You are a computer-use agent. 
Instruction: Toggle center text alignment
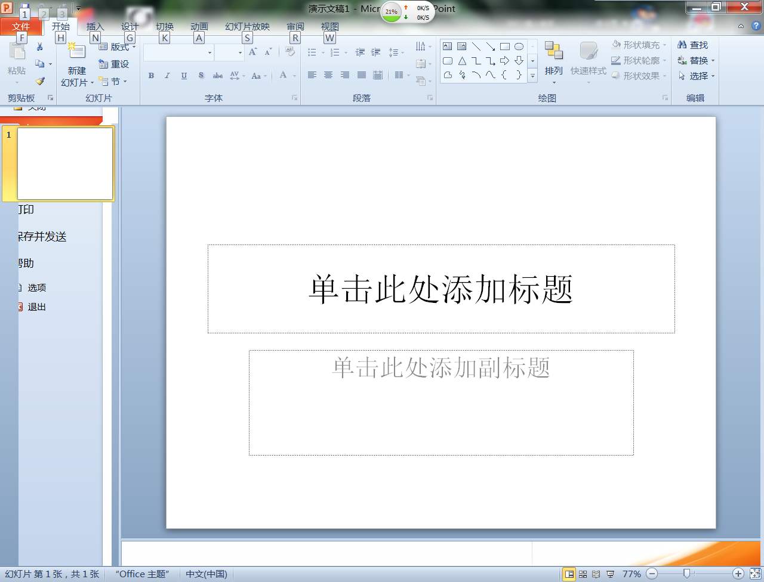tap(328, 74)
